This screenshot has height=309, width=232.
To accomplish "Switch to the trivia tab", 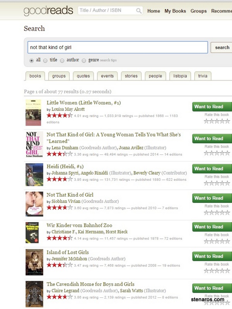I will pyautogui.click(x=203, y=76).
